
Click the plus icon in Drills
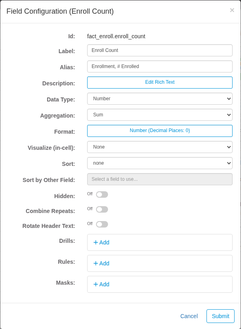point(96,242)
